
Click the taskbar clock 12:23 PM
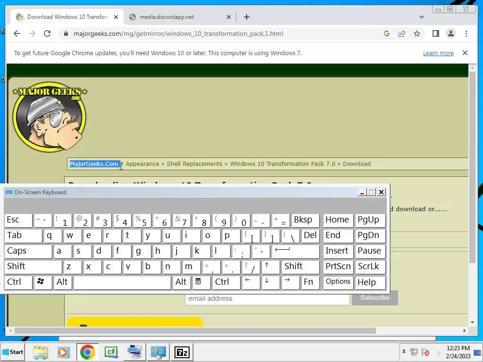pyautogui.click(x=458, y=348)
